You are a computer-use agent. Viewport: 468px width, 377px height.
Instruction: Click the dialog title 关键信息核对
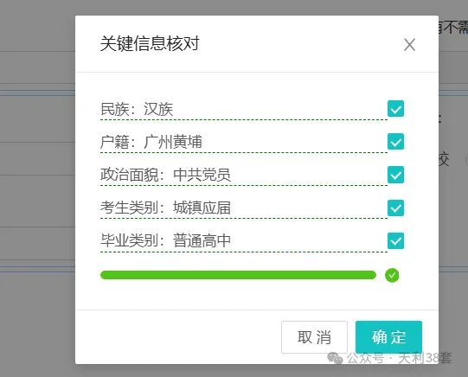tap(150, 43)
